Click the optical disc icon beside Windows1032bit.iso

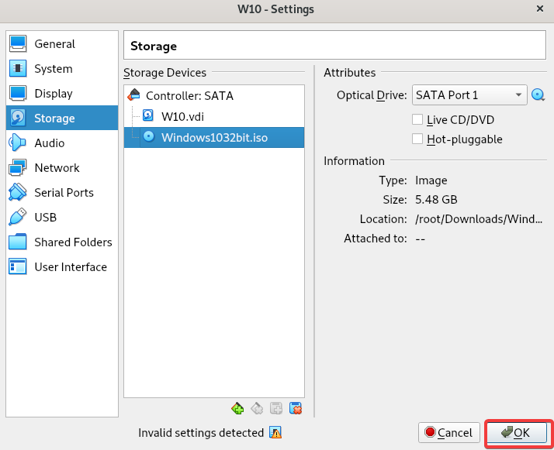149,136
